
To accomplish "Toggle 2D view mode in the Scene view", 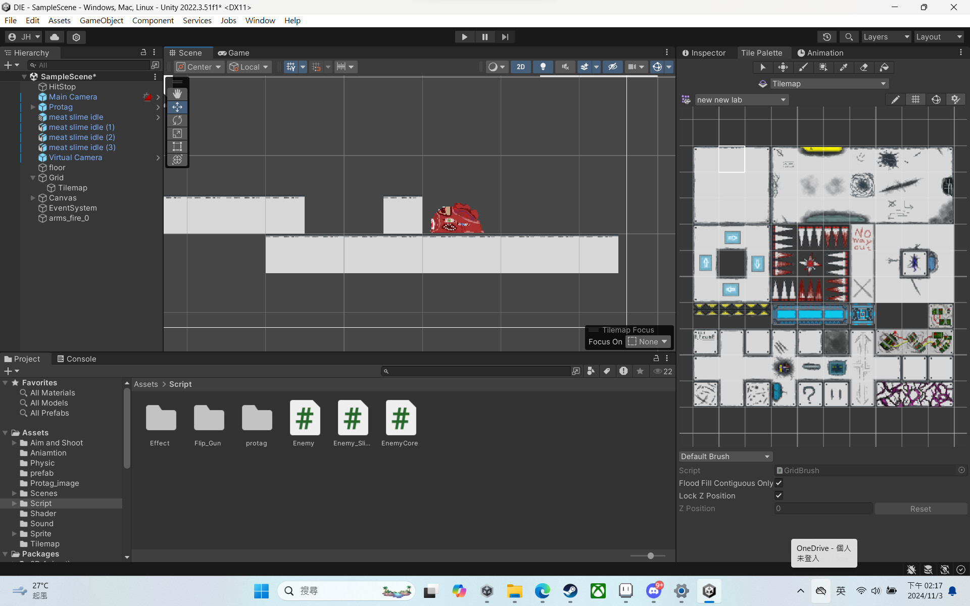I will [x=520, y=67].
